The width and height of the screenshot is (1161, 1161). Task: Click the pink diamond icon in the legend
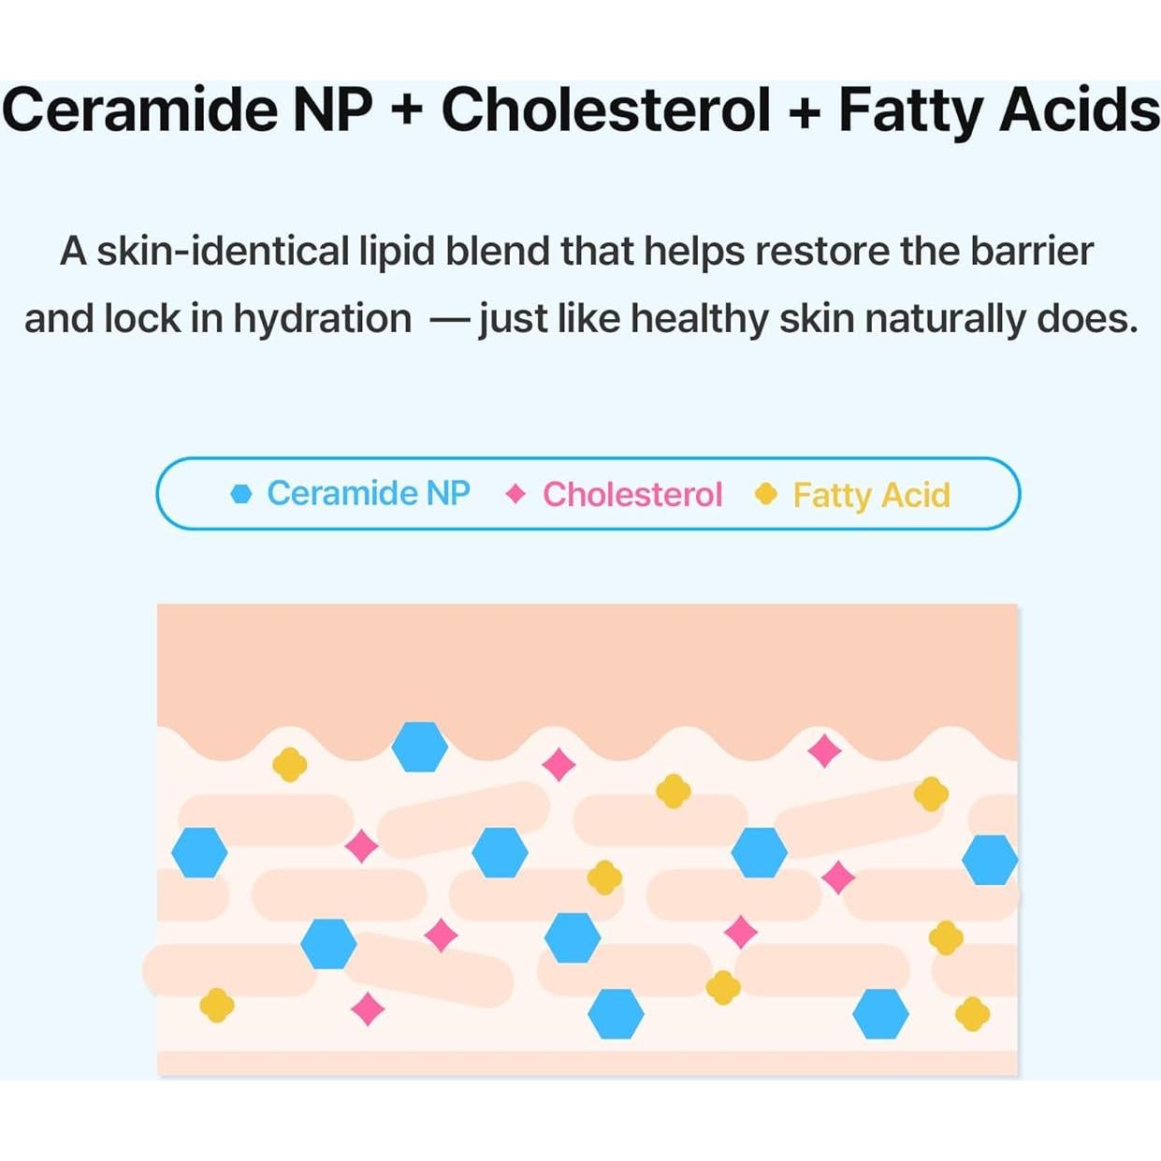(x=515, y=494)
